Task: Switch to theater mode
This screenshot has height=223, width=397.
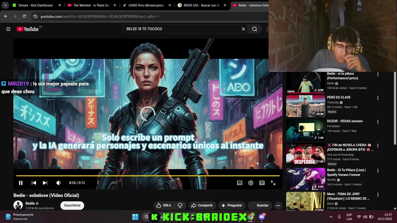Action: click(x=262, y=183)
